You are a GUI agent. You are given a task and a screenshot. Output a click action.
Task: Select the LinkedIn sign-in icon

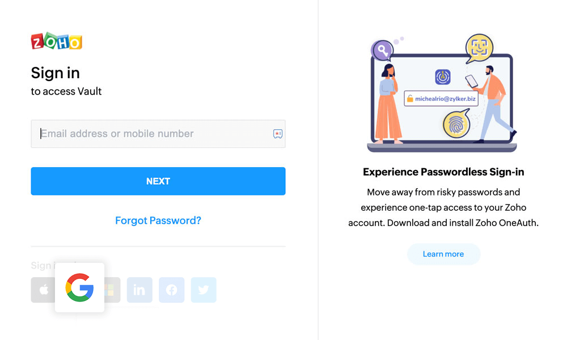coord(139,290)
